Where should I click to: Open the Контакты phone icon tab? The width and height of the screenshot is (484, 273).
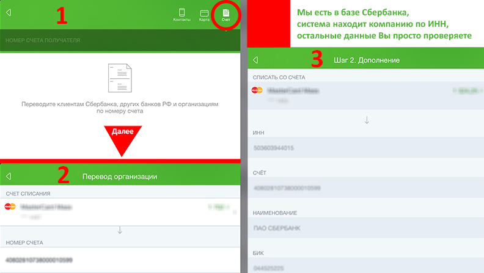[x=182, y=15]
